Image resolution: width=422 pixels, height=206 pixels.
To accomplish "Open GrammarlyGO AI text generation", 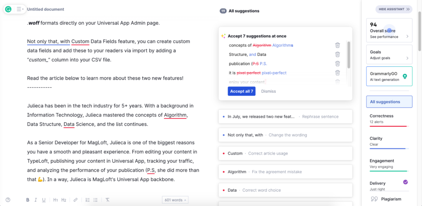I will [389, 76].
